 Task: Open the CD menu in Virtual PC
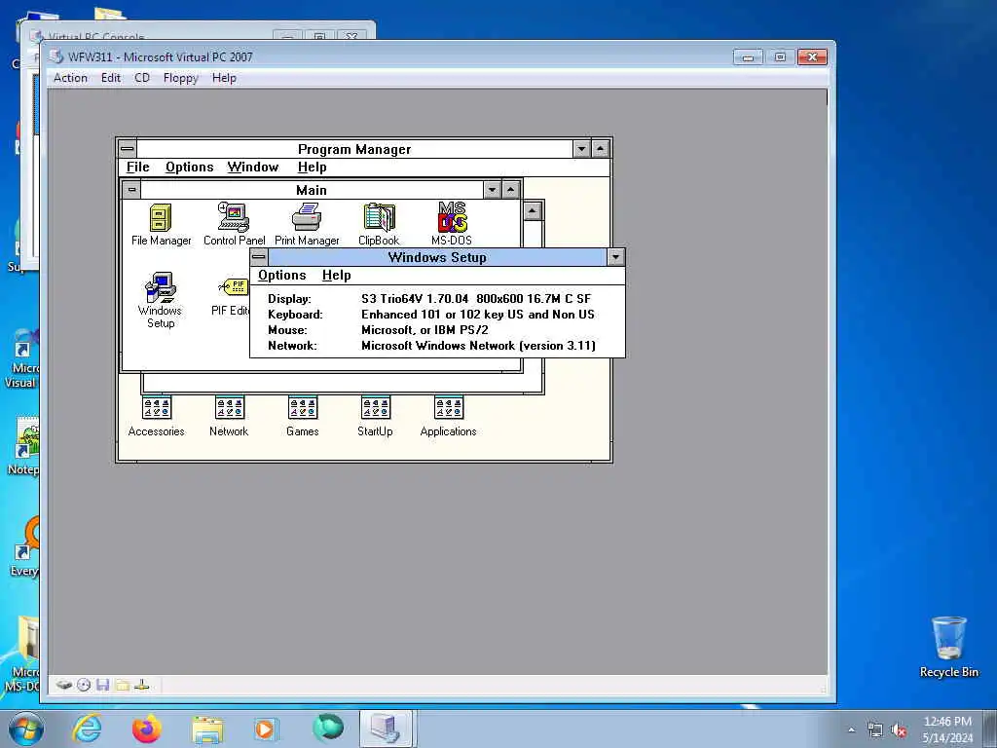click(x=142, y=78)
